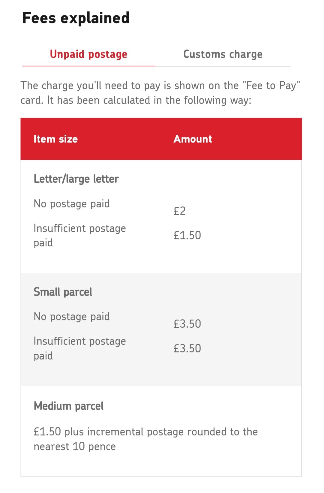
Task: Click the Item size column header
Action: (55, 139)
